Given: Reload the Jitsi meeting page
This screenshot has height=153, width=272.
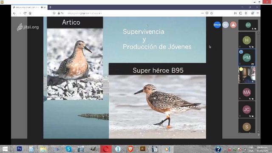Looking at the screenshot, I should [25, 13].
